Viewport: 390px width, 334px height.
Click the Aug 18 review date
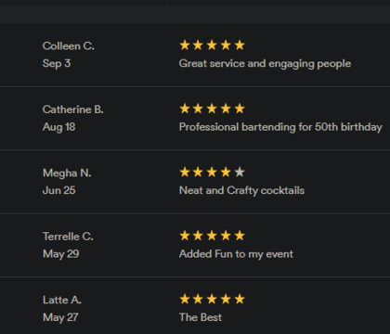tap(58, 127)
